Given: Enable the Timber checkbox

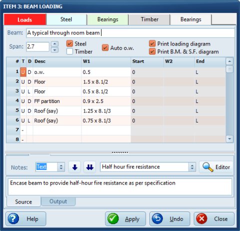Looking at the screenshot, I should (x=69, y=51).
